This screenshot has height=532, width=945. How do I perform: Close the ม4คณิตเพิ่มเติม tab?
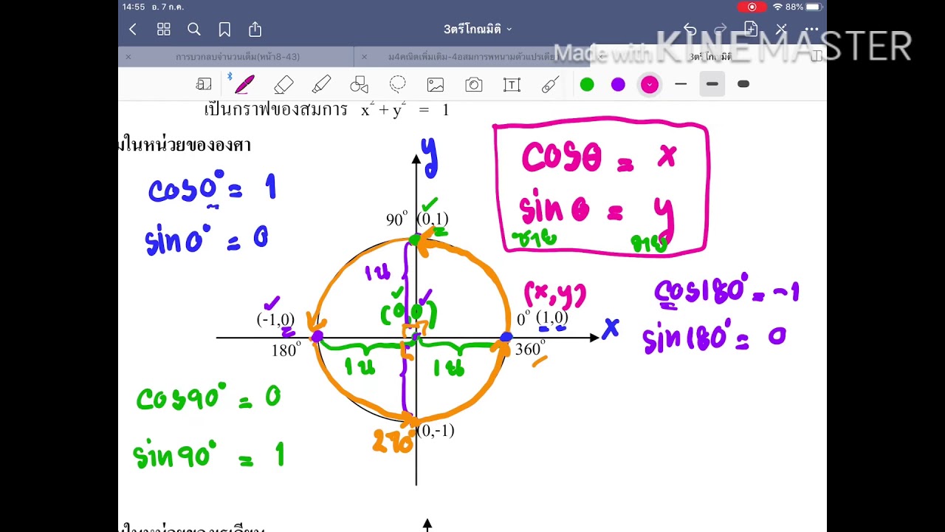coord(364,56)
